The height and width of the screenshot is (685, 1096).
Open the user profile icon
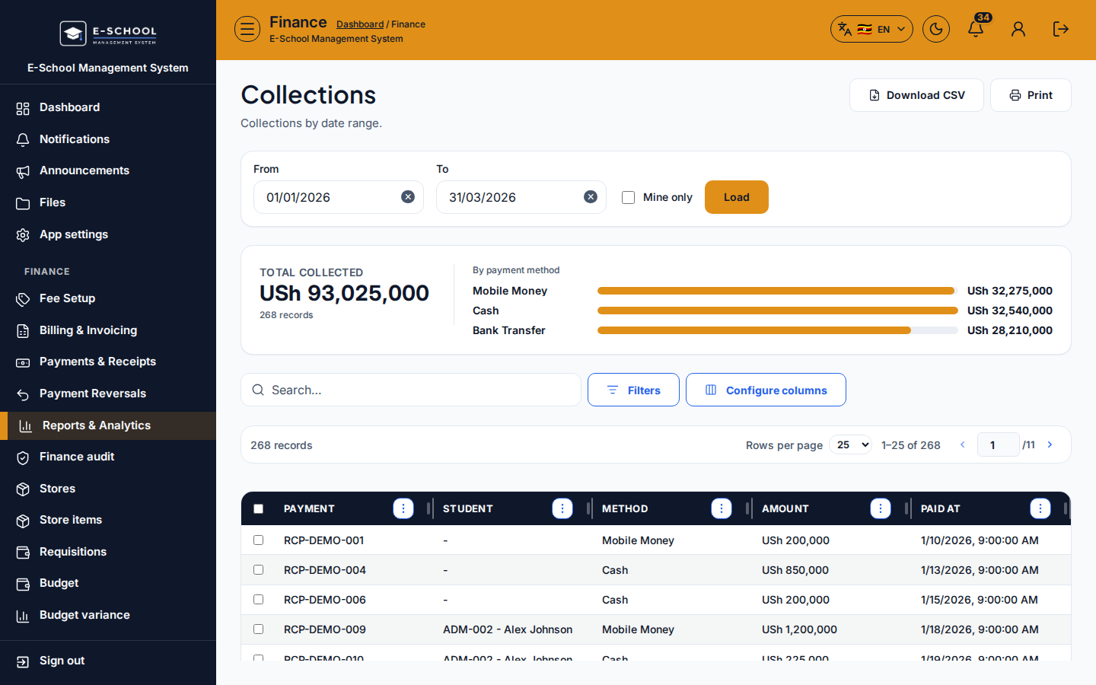1018,30
